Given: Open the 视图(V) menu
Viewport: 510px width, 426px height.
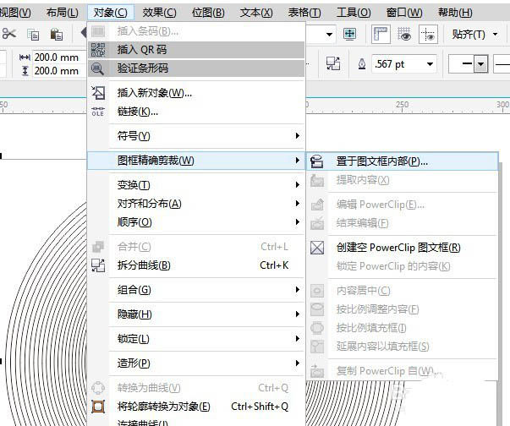Looking at the screenshot, I should pos(15,13).
